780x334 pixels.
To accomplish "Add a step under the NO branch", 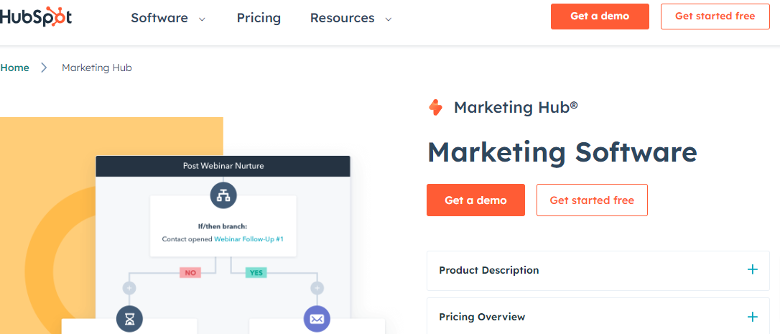I will click(x=129, y=288).
